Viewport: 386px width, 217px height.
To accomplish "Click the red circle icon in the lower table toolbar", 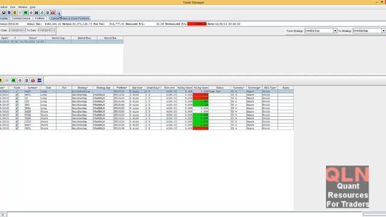I will [20, 80].
